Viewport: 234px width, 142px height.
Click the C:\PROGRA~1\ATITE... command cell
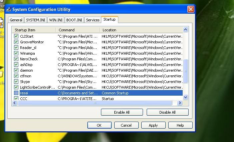77,99
